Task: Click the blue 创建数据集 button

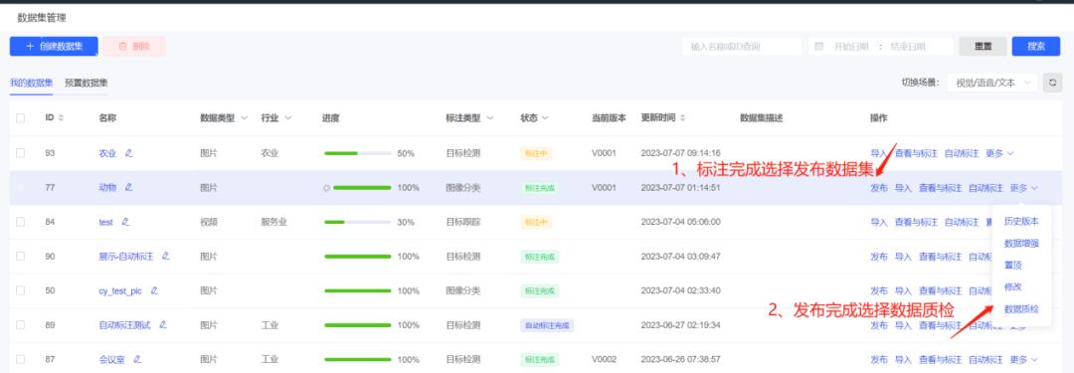Action: pyautogui.click(x=54, y=47)
